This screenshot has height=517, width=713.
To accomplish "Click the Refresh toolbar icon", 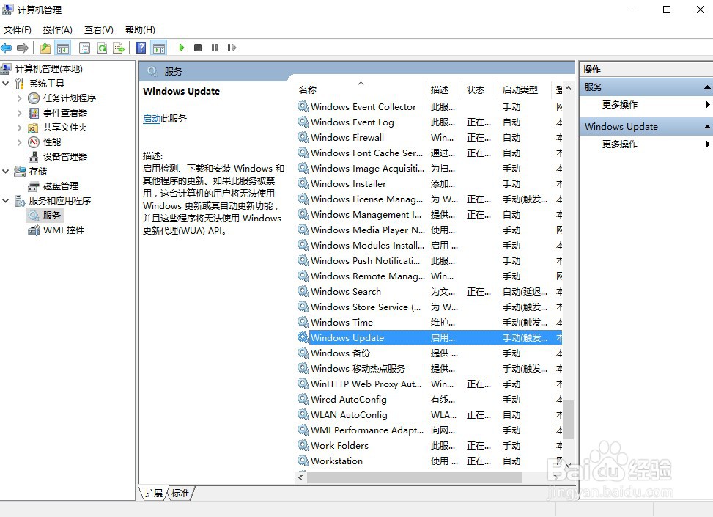I will point(102,48).
